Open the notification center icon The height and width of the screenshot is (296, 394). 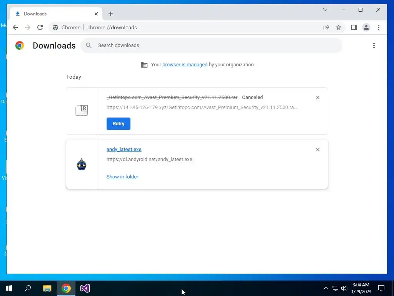coord(381,288)
